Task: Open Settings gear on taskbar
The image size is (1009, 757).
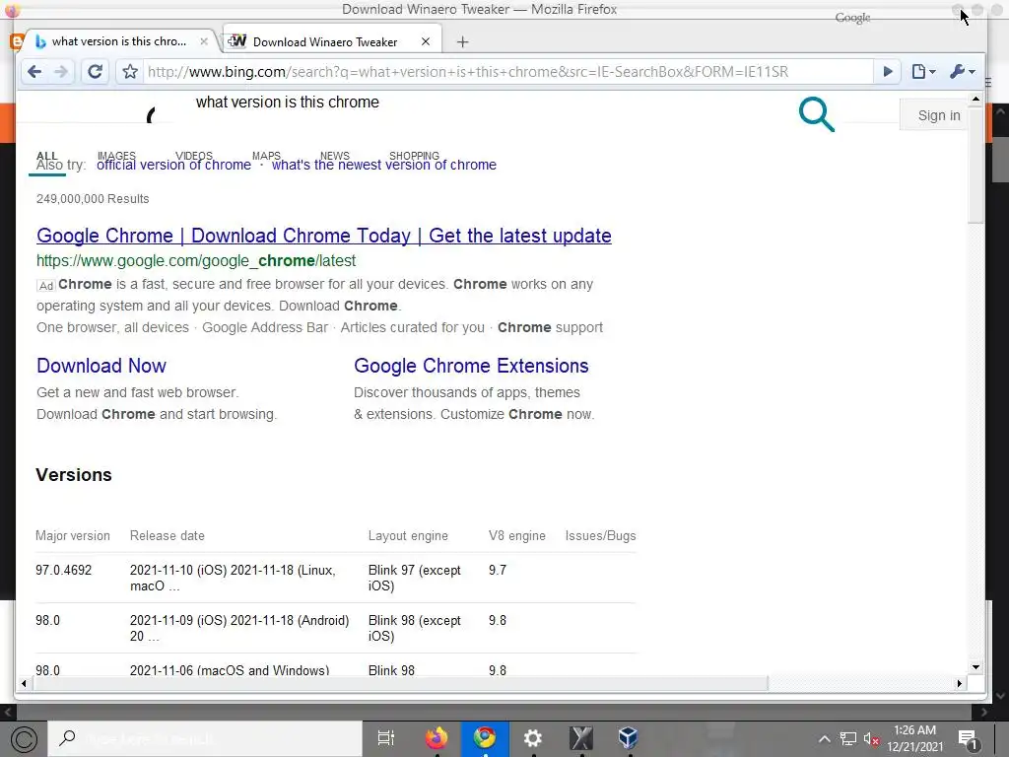Action: click(533, 738)
